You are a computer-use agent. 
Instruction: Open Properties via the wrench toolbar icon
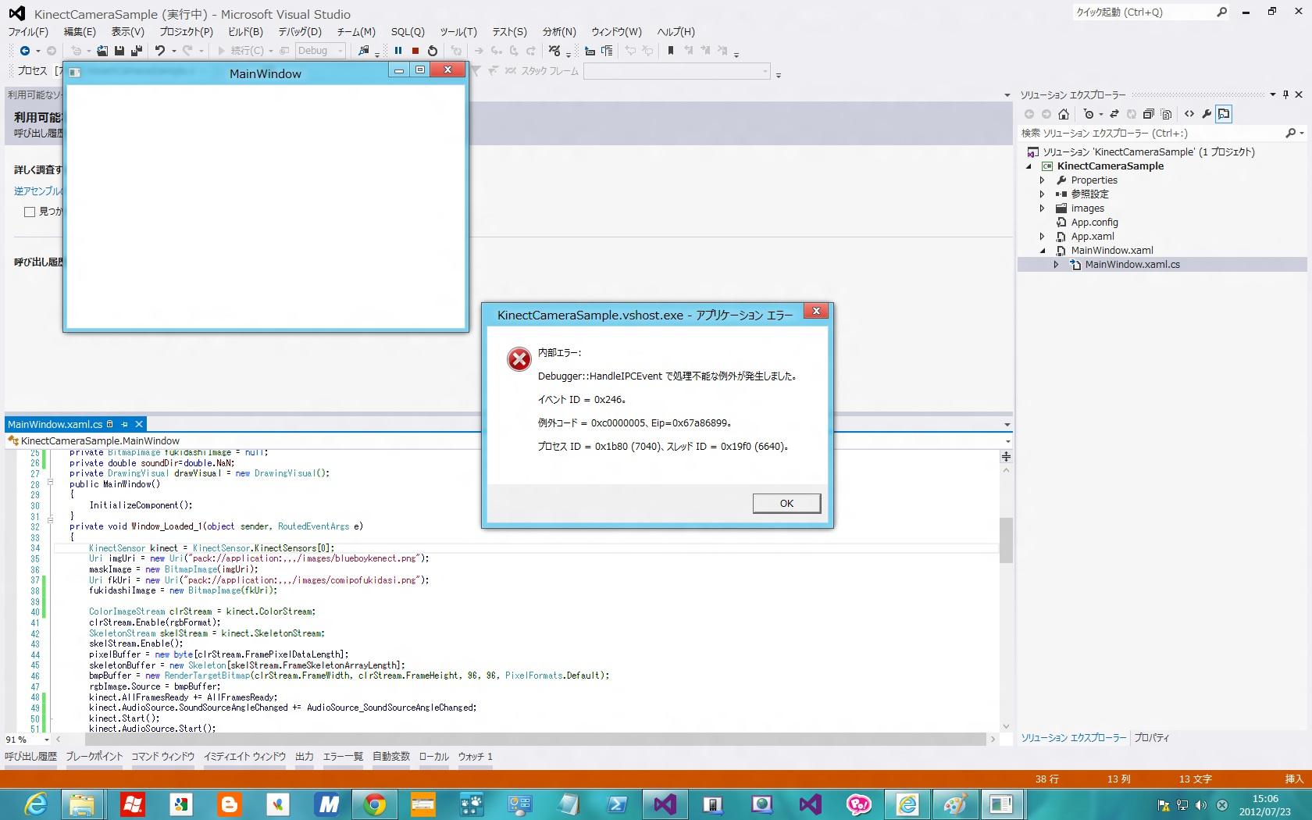point(1207,114)
